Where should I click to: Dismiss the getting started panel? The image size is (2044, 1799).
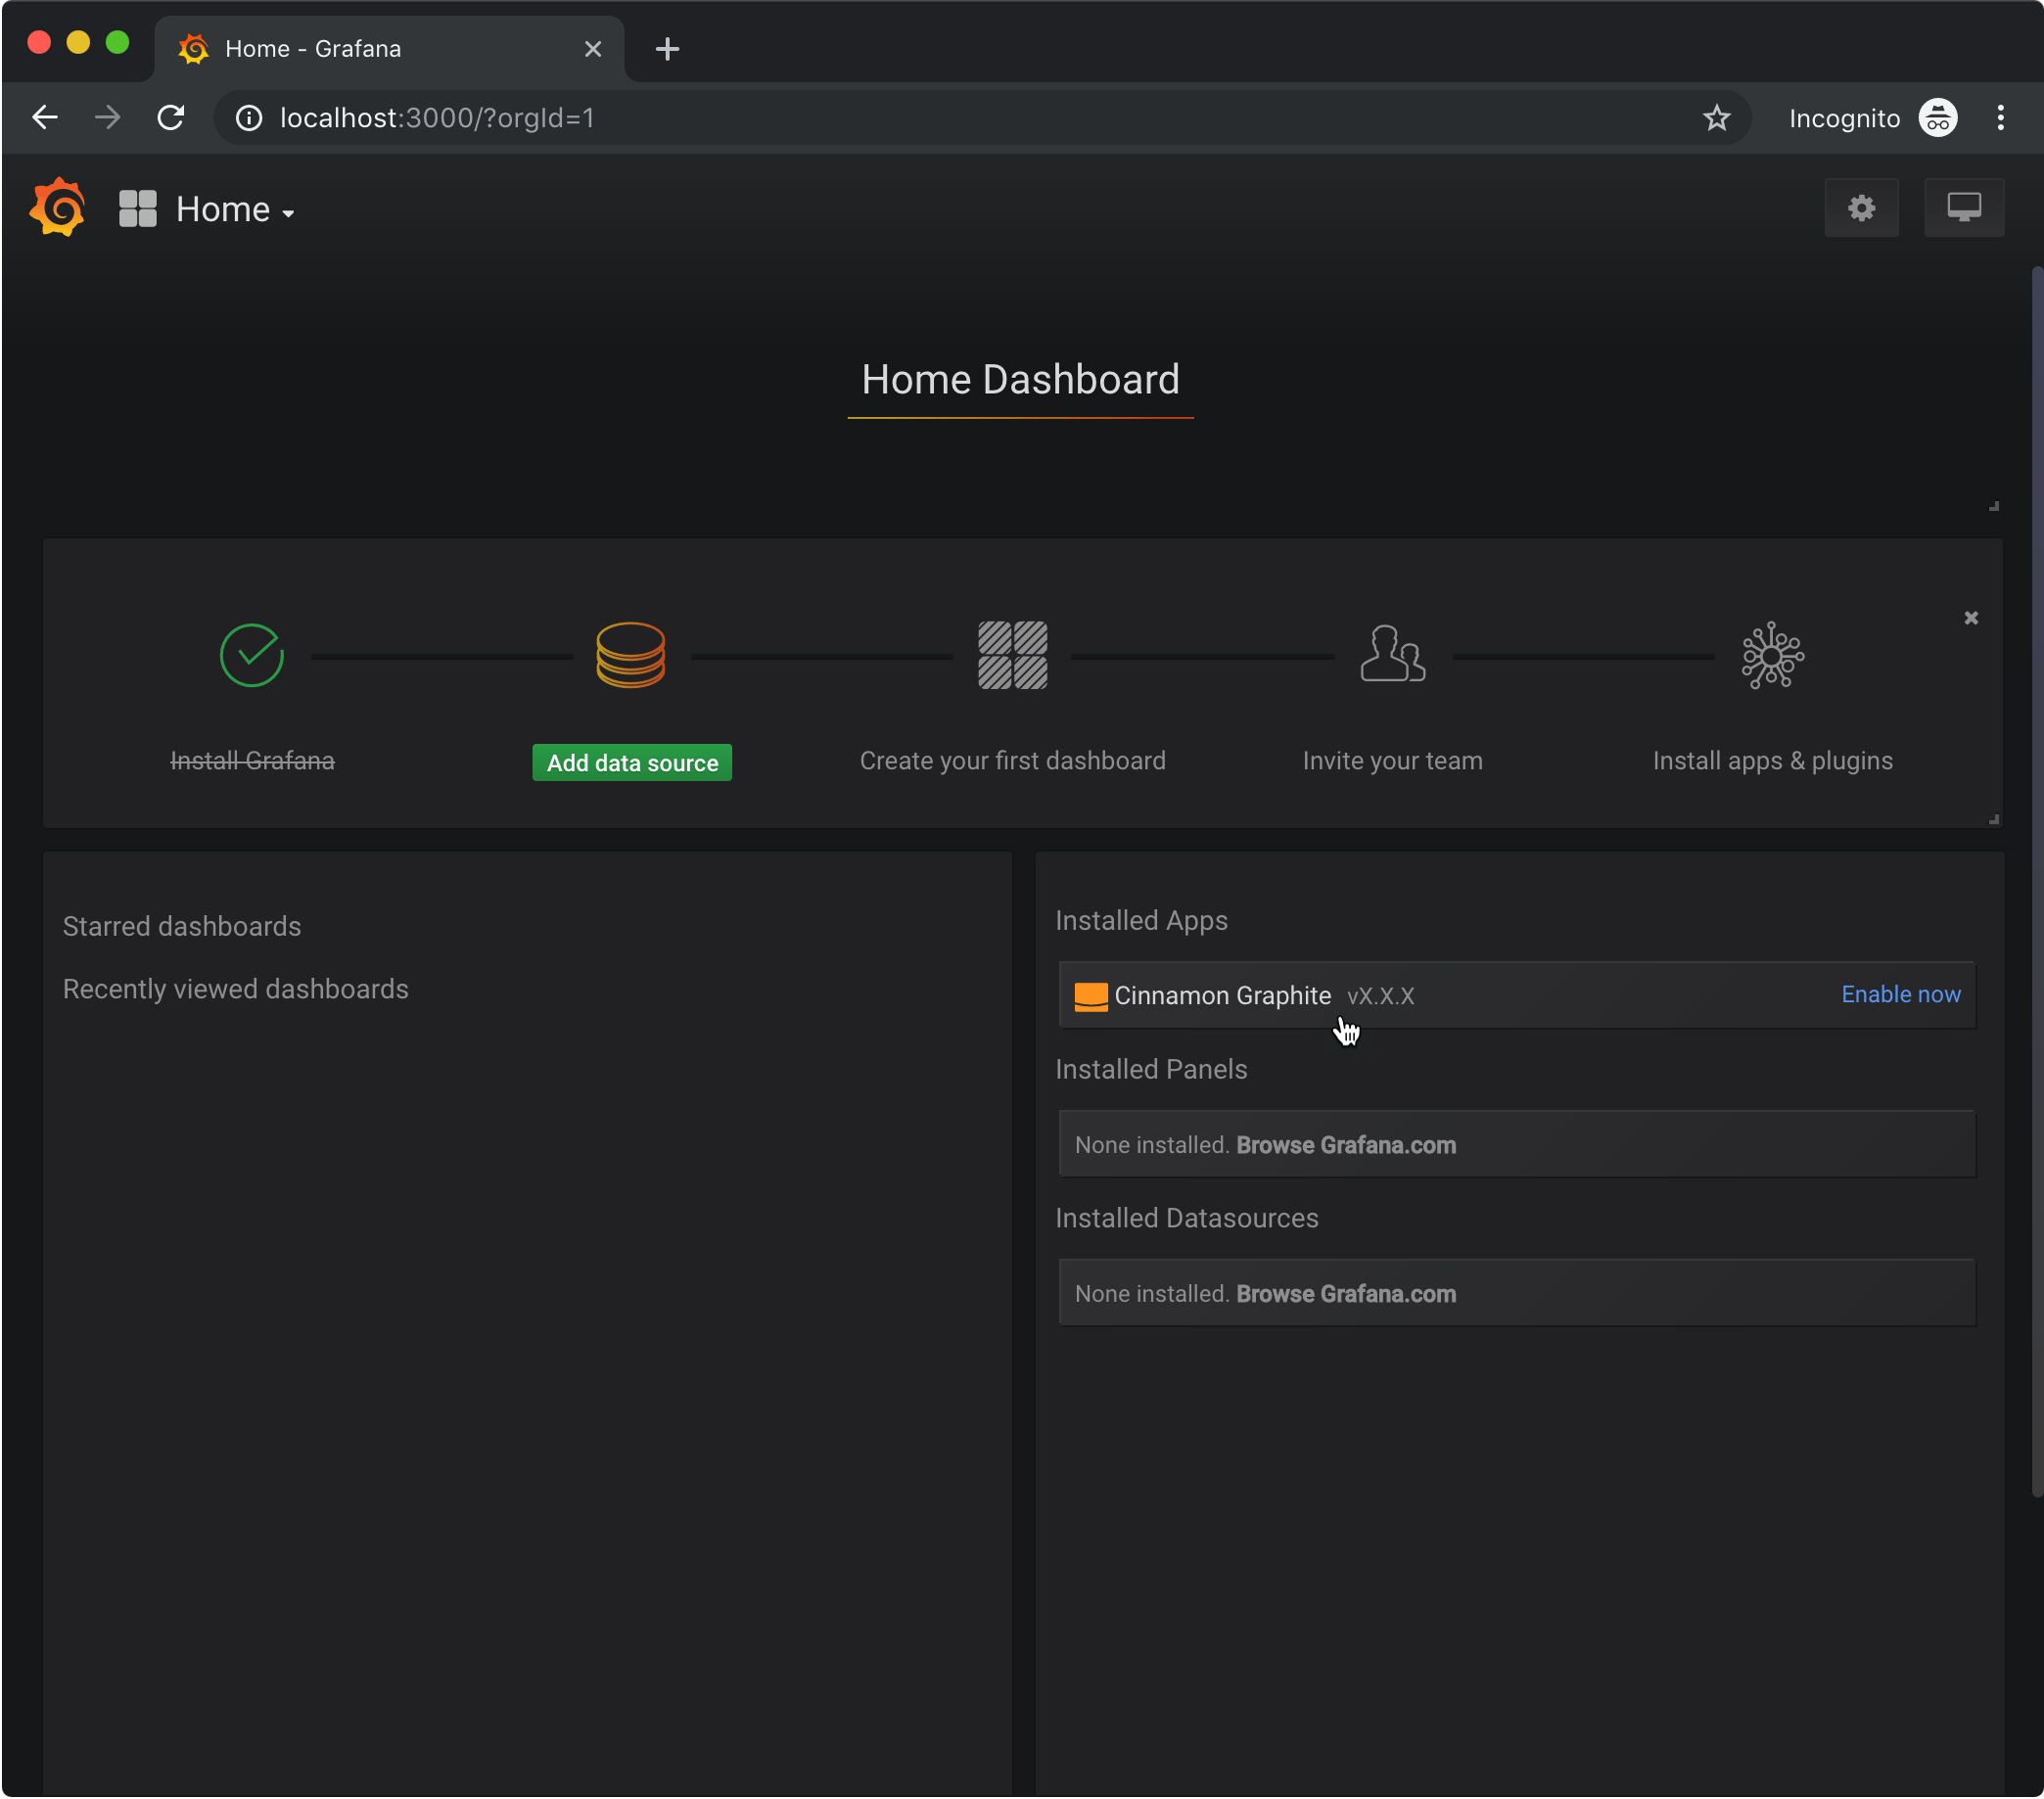[x=1970, y=618]
